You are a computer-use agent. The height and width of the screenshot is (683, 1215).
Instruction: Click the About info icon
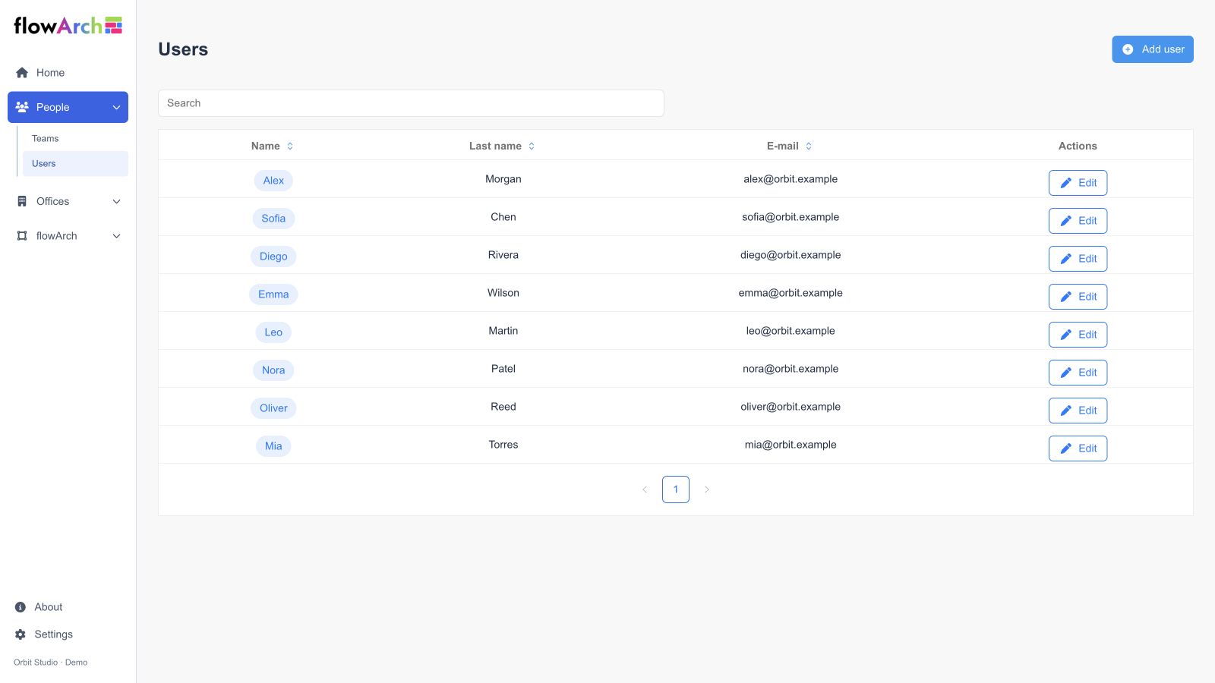point(21,607)
